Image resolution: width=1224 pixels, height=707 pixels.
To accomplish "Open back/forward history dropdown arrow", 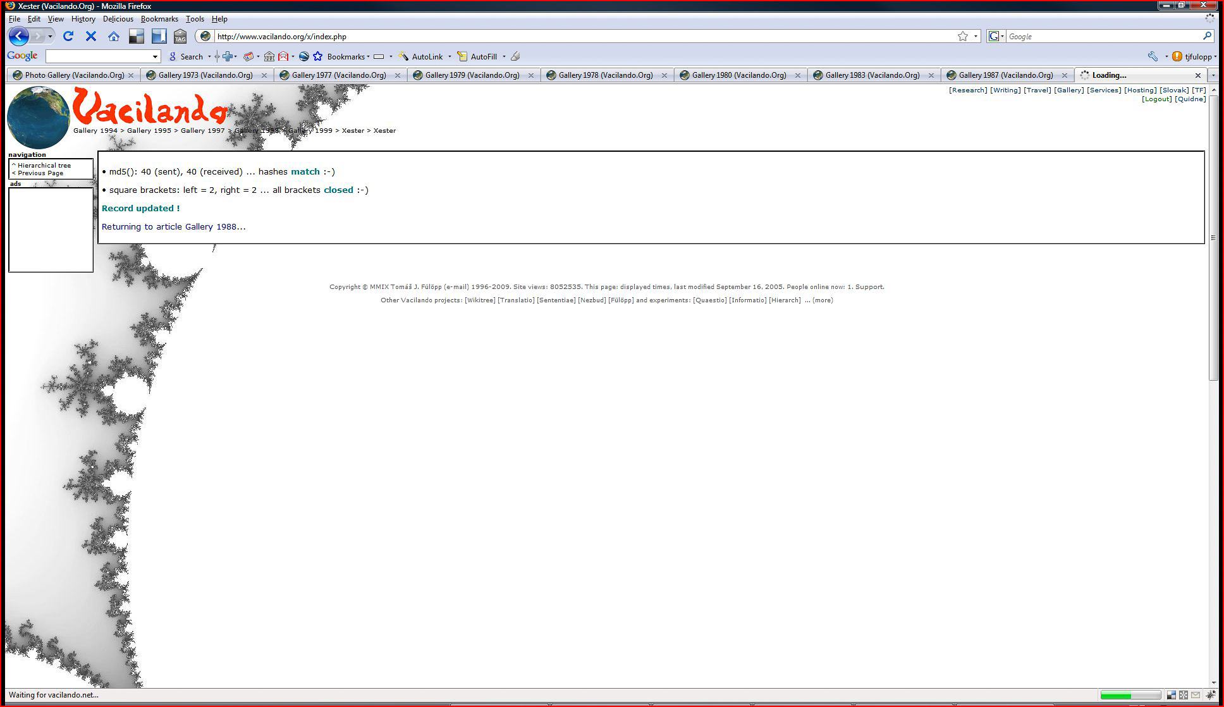I will [x=50, y=36].
